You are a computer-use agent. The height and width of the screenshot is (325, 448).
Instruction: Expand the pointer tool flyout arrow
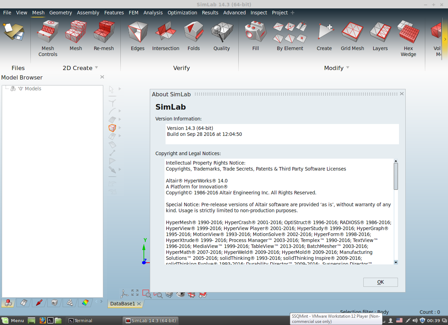120,89
